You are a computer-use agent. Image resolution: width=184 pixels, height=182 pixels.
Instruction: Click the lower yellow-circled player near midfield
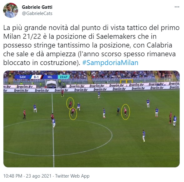pos(73,114)
